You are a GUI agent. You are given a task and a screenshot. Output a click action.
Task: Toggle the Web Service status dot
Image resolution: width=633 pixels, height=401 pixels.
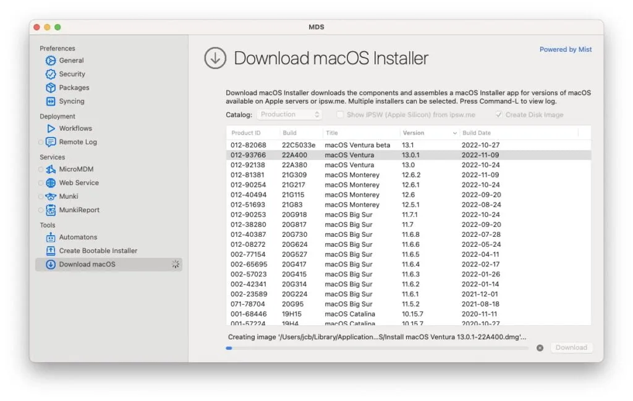click(41, 183)
